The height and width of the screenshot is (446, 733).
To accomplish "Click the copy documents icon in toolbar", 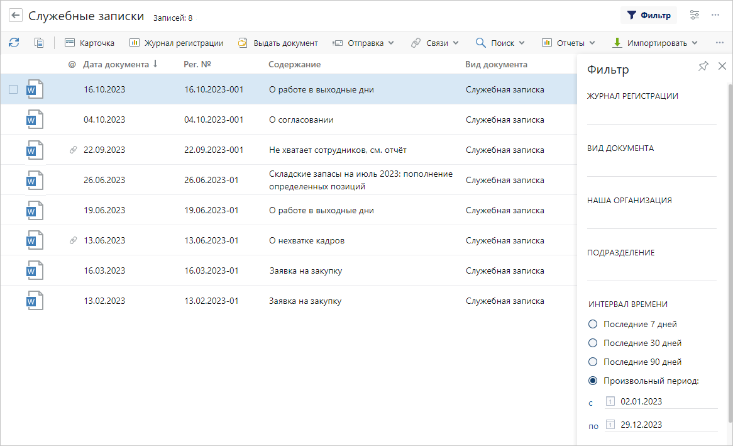I will pyautogui.click(x=39, y=43).
